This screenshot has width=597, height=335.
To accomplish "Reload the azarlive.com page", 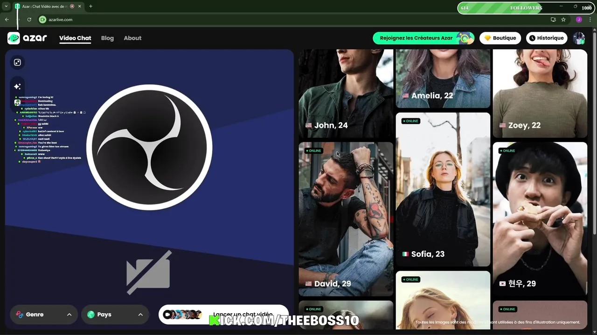I will pos(29,20).
